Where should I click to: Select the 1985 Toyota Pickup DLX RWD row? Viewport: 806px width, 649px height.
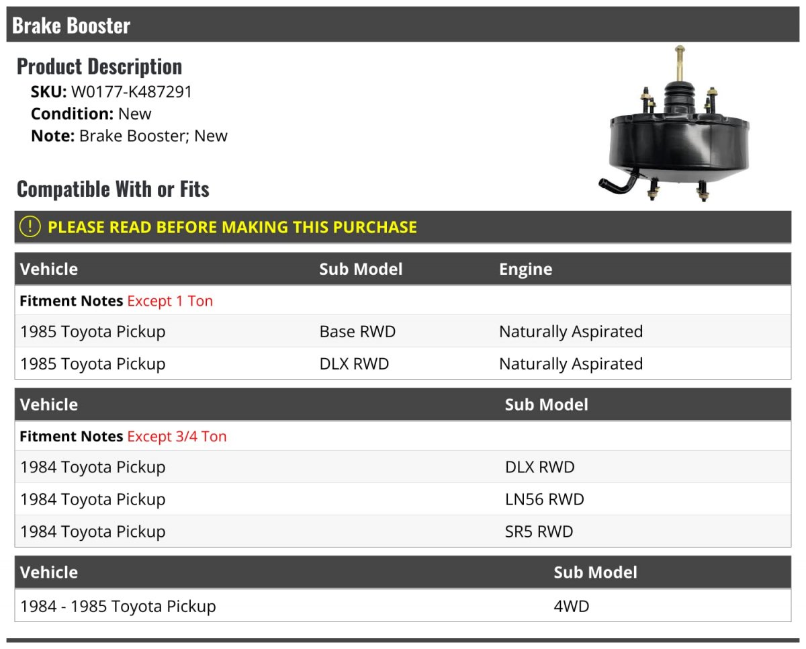(403, 363)
